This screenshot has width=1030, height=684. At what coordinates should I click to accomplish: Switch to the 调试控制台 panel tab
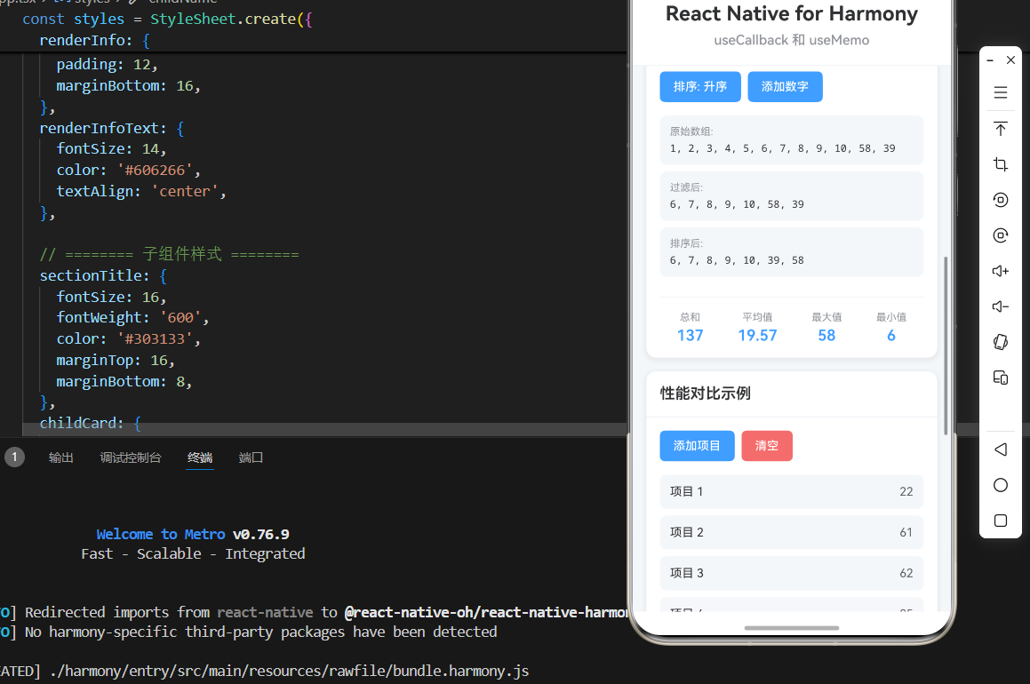130,457
